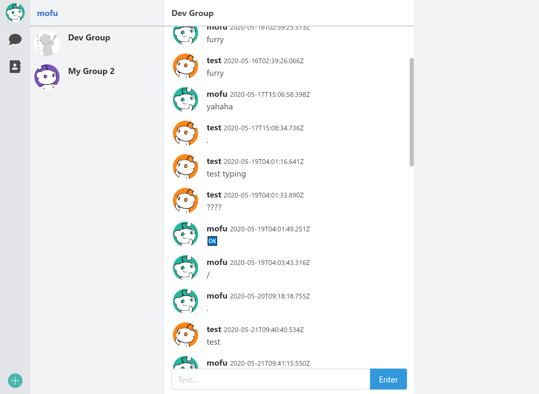The height and width of the screenshot is (394, 539).
Task: Click the My Group 2 purple avatar
Action: (x=47, y=77)
